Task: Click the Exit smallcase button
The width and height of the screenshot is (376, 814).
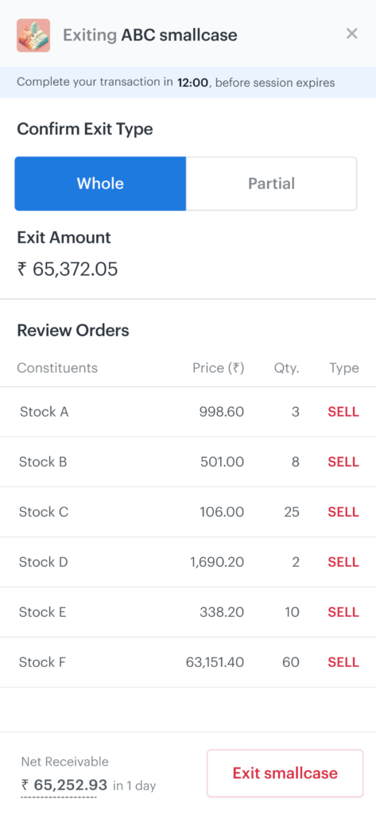Action: (285, 773)
